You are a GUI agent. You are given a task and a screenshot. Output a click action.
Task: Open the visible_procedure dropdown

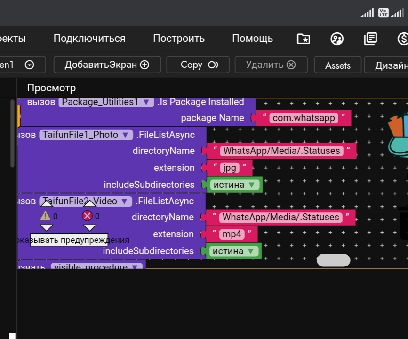(x=136, y=267)
